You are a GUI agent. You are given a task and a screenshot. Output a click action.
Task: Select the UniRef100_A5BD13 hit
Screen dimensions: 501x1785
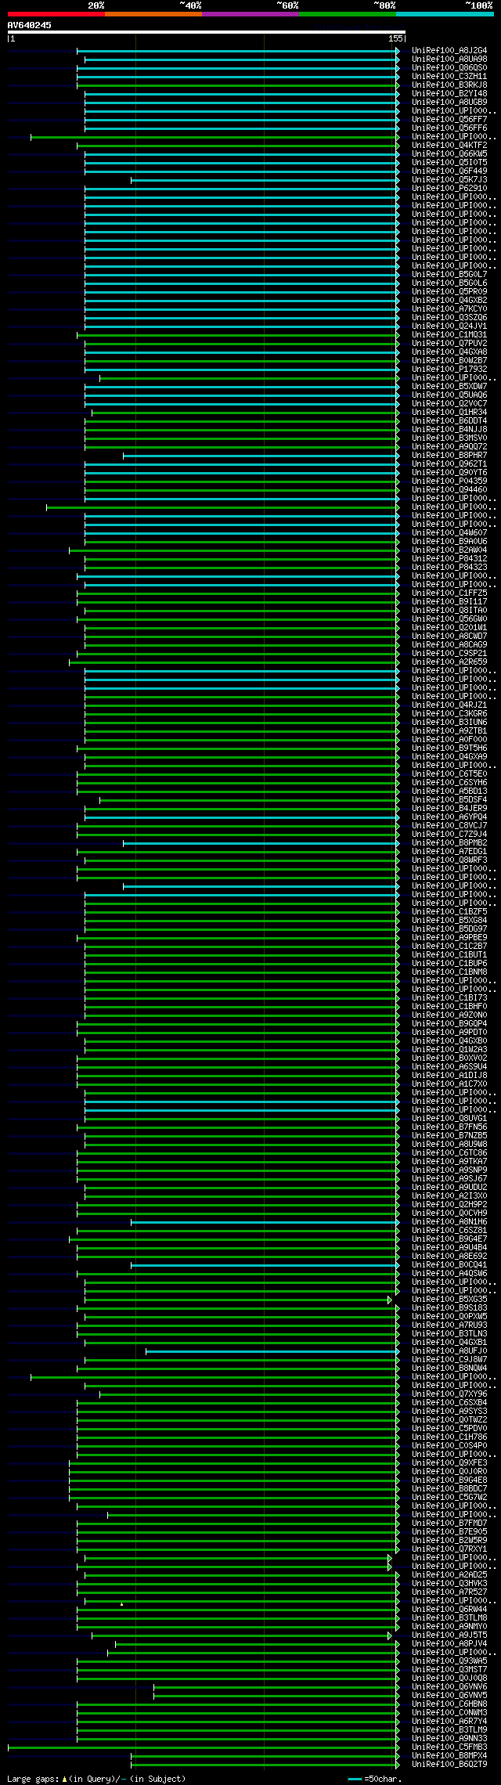[x=449, y=791]
